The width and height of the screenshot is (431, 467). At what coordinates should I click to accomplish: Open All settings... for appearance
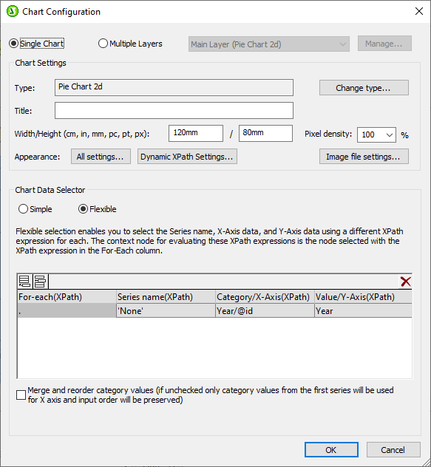pyautogui.click(x=101, y=157)
